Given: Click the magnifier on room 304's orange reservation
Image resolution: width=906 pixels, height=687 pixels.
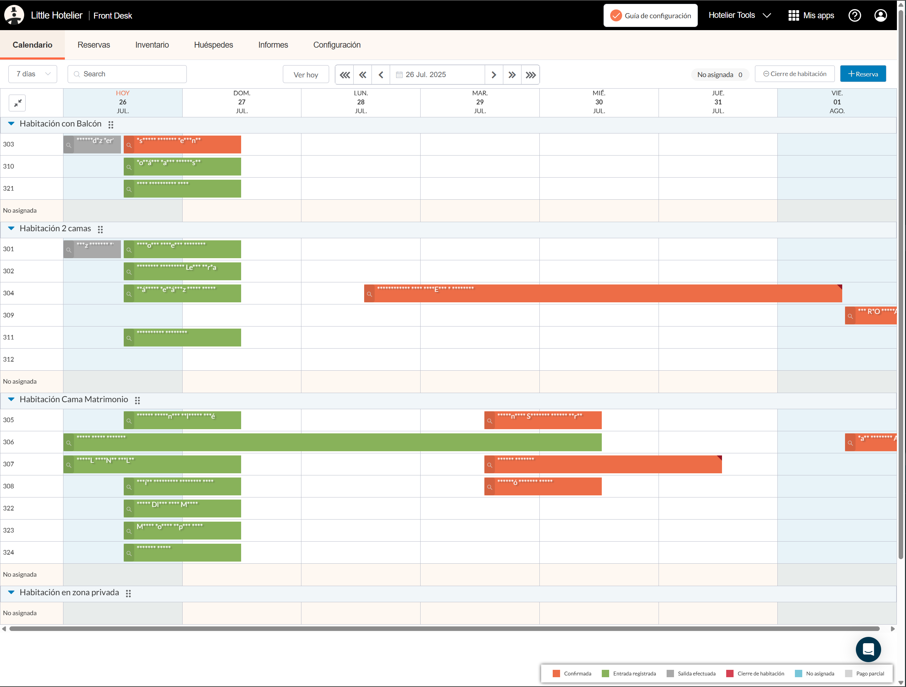Looking at the screenshot, I should click(x=369, y=294).
